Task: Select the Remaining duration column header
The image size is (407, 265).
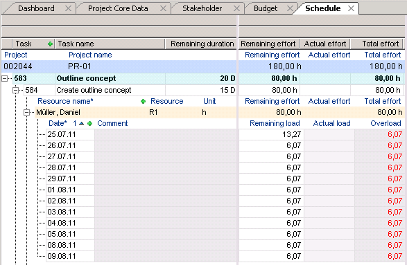Action: [202, 44]
